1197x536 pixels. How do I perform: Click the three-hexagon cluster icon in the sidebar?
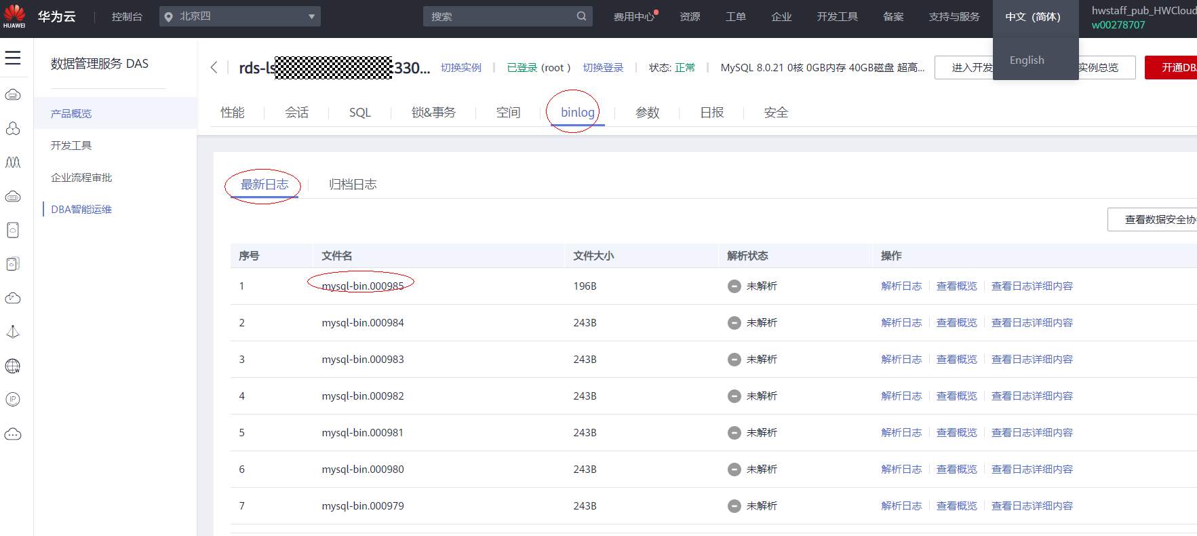click(x=13, y=128)
